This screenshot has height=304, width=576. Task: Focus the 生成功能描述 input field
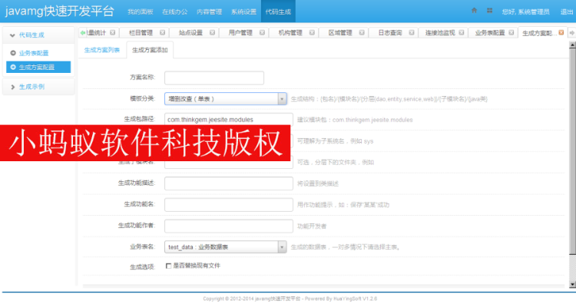tap(229, 183)
